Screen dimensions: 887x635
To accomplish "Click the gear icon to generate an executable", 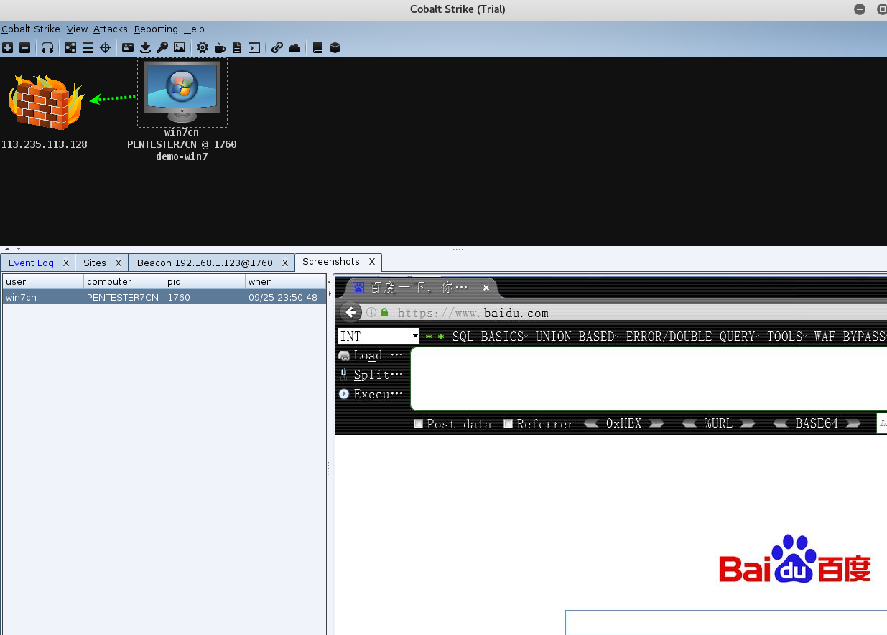I will coord(203,48).
